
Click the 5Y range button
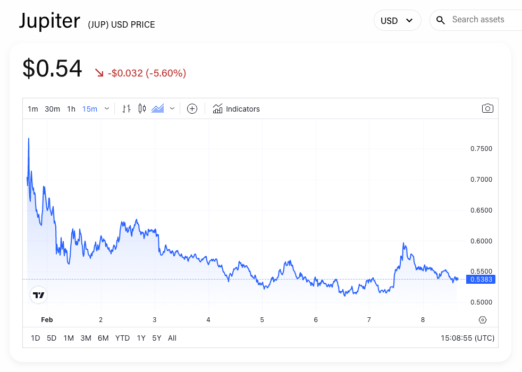click(156, 337)
